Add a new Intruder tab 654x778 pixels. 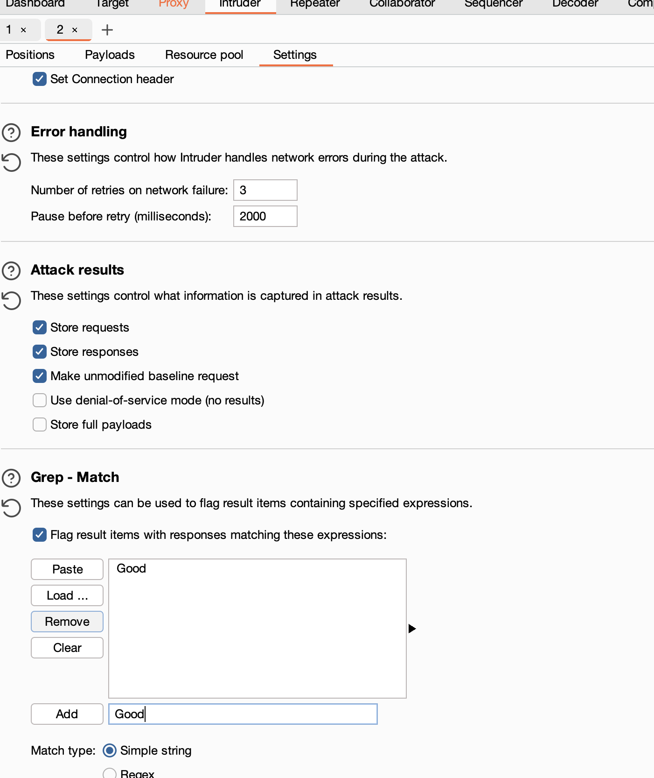coord(107,30)
